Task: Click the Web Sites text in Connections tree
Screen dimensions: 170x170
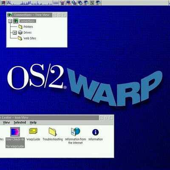Action: pyautogui.click(x=30, y=38)
